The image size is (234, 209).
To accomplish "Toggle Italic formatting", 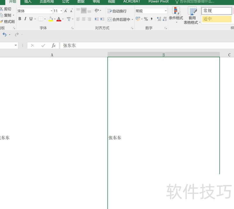I will [x=25, y=19].
